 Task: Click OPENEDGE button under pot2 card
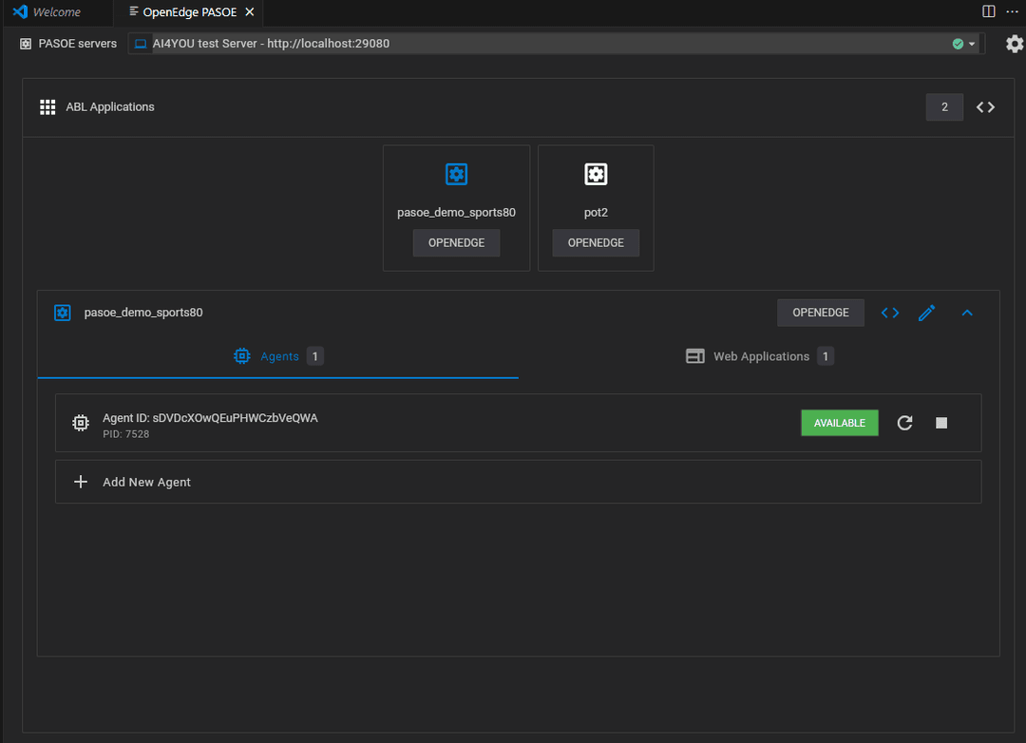[596, 243]
